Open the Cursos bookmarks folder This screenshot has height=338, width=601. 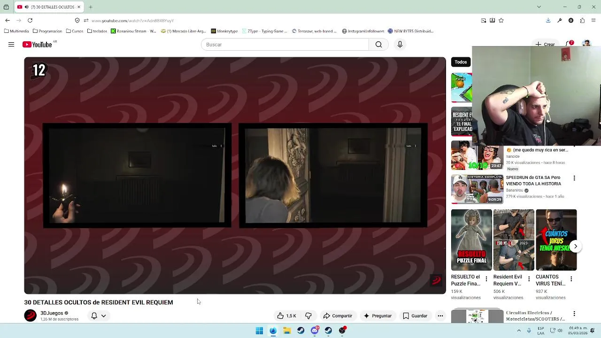pyautogui.click(x=75, y=31)
